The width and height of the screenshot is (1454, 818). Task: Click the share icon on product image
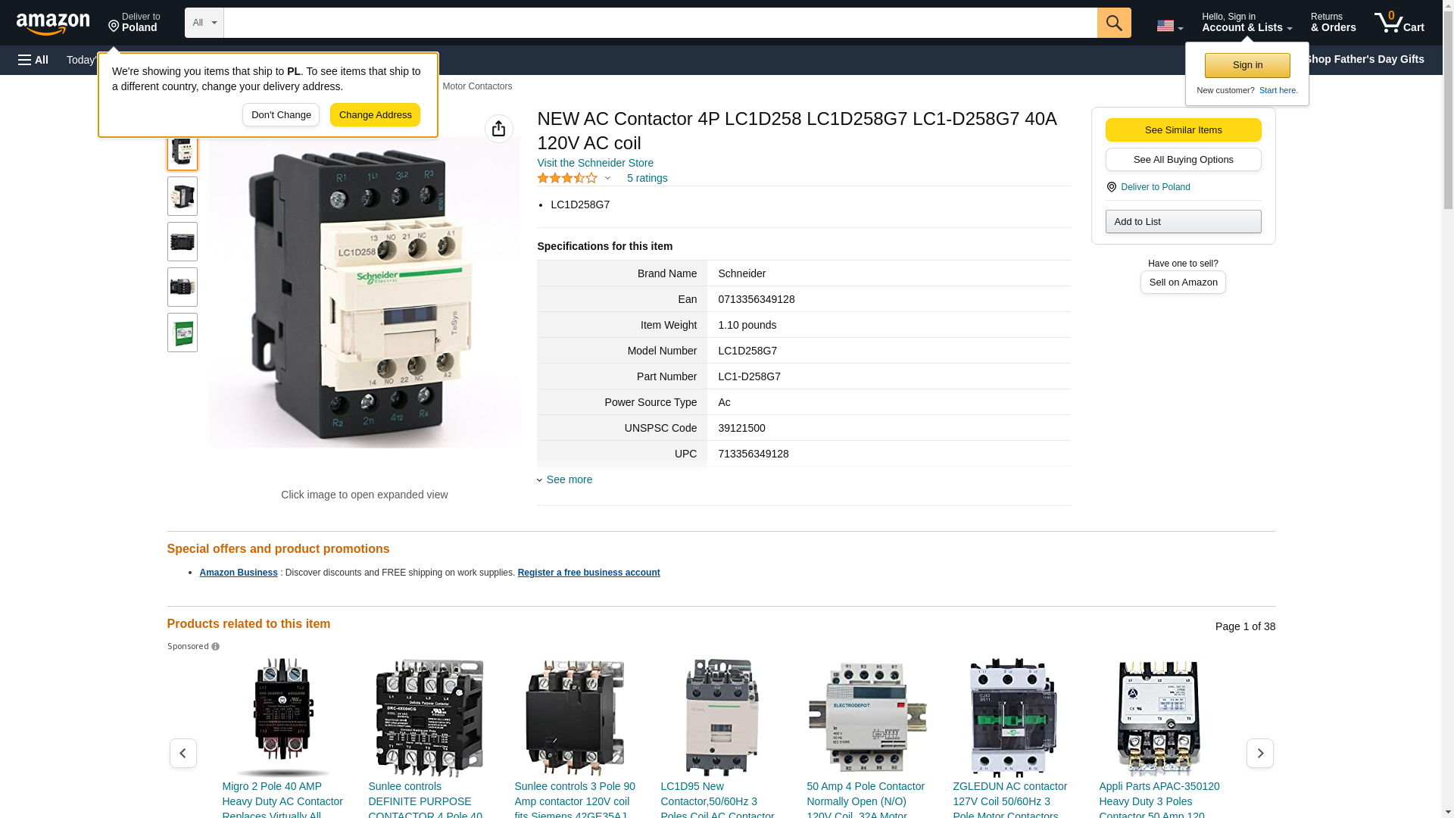click(x=498, y=129)
